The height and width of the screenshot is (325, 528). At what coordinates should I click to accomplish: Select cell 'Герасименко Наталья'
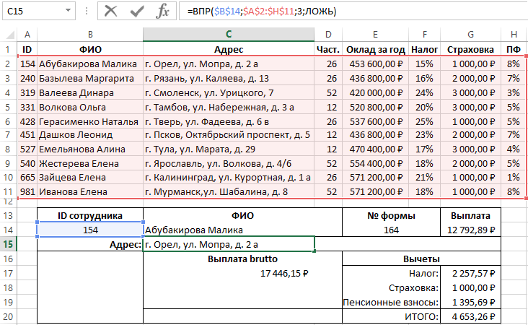tap(90, 121)
